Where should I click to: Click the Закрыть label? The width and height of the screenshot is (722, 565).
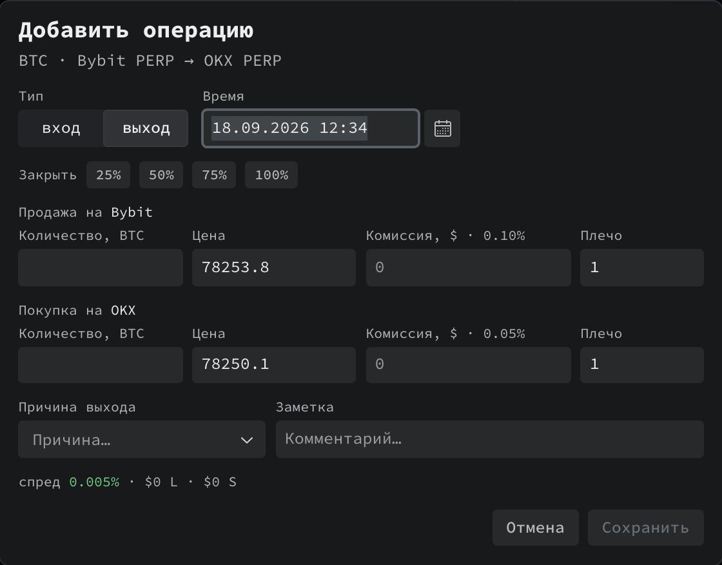pos(48,175)
